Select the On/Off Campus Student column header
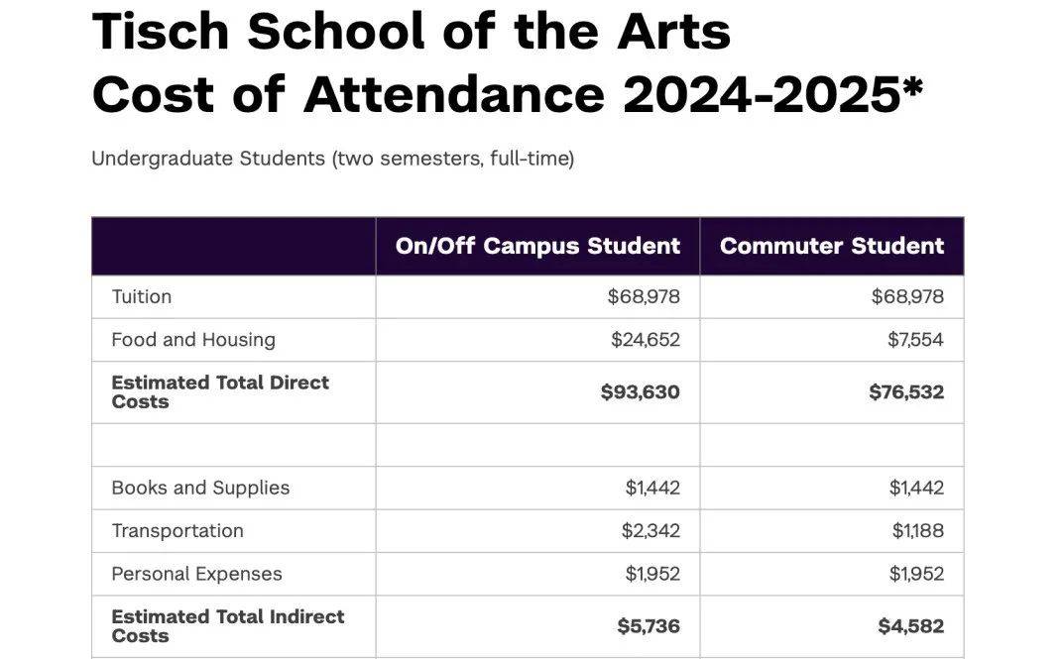 [x=537, y=247]
